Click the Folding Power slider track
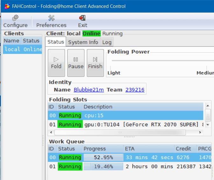This screenshot has width=214, height=180. (x=163, y=60)
